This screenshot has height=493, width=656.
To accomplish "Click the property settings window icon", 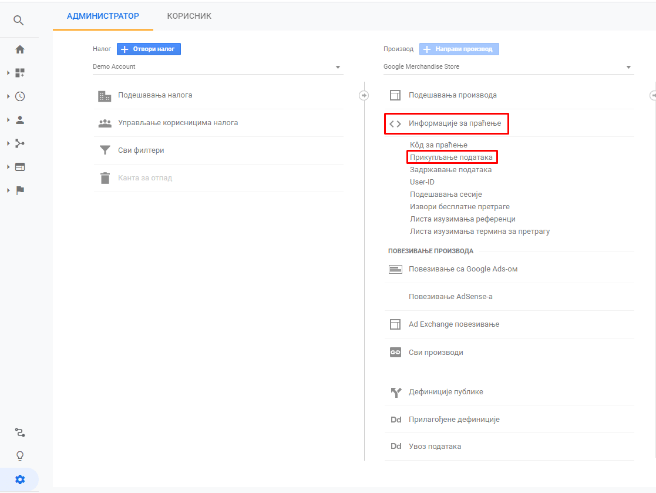I will click(395, 95).
